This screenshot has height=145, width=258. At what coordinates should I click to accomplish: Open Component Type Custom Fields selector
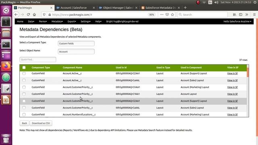pyautogui.click(x=76, y=43)
